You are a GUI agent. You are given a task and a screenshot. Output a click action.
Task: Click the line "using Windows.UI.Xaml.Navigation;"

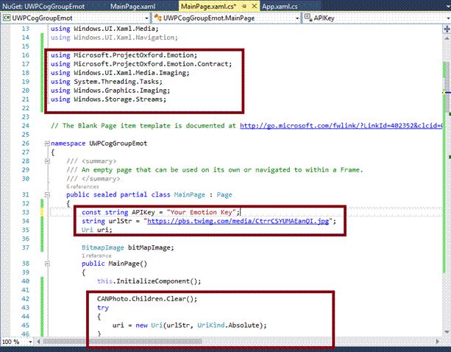point(114,38)
